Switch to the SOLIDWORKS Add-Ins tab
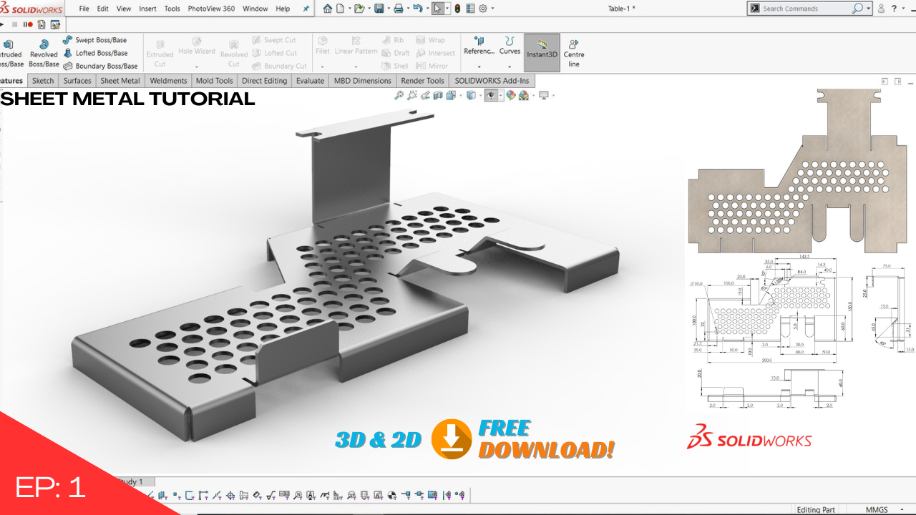The height and width of the screenshot is (515, 916). pos(492,81)
